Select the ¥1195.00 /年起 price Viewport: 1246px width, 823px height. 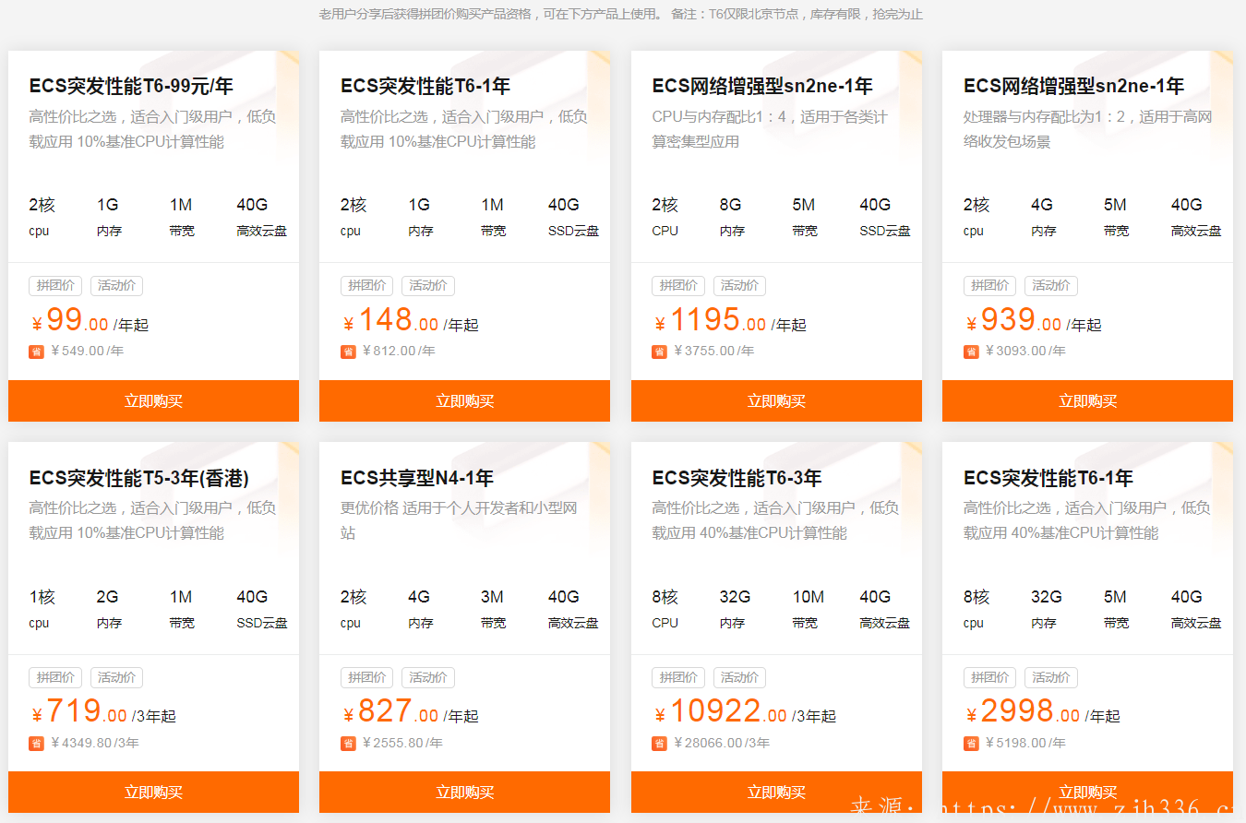[x=730, y=321]
